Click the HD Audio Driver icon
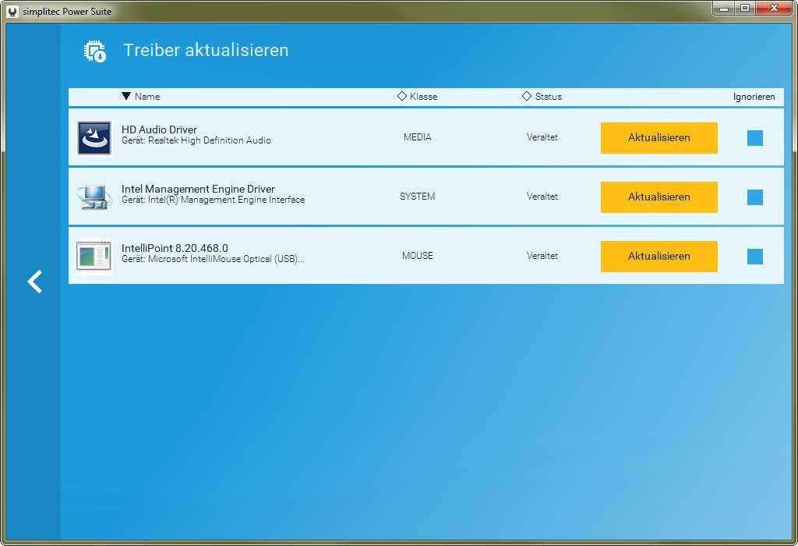 tap(94, 137)
